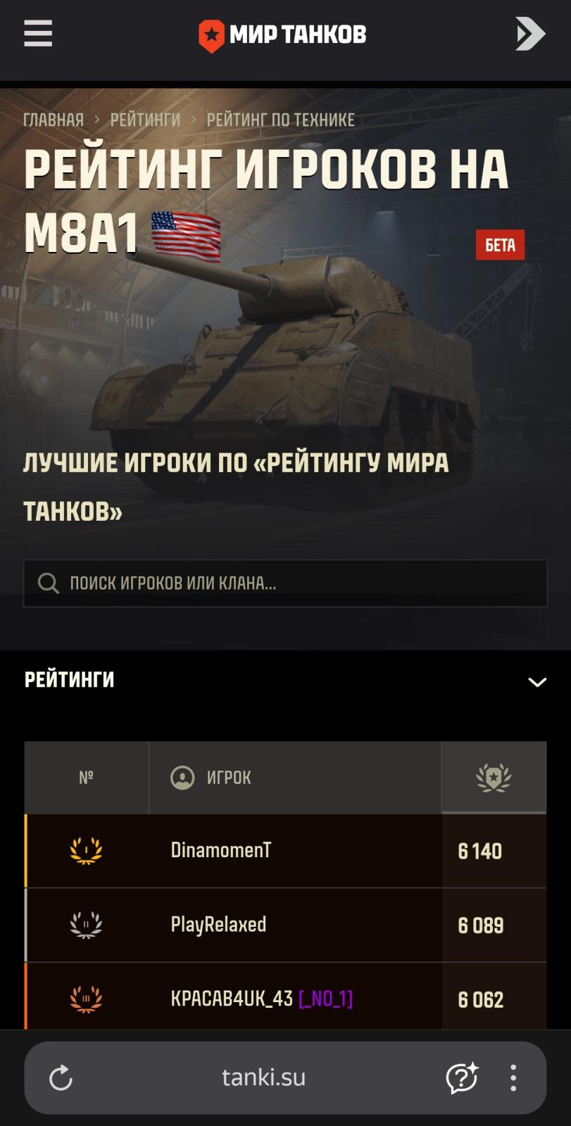This screenshot has width=571, height=1126.
Task: Go to ГЛАВНАЯ breadcrumb
Action: point(54,120)
